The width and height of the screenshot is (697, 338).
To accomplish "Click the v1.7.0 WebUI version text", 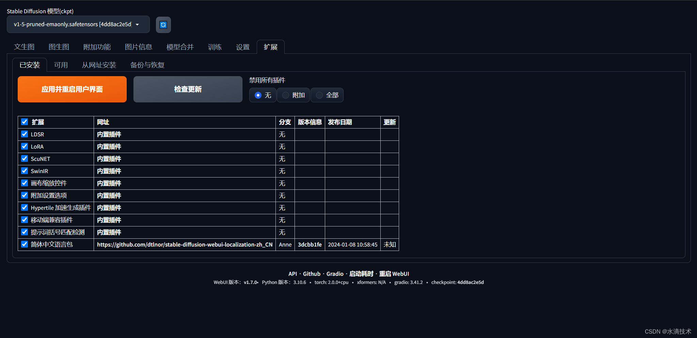I will 250,282.
